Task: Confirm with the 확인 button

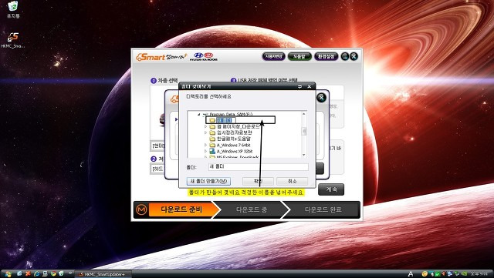Action: (x=258, y=182)
